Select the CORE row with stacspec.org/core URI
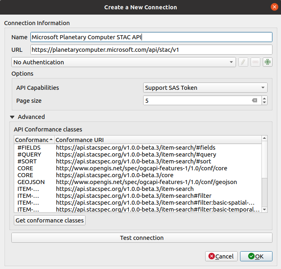The height and width of the screenshot is (269, 281). click(138, 175)
